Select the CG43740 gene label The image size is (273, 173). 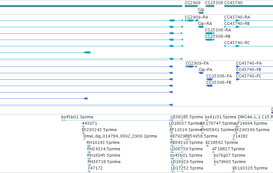click(233, 3)
